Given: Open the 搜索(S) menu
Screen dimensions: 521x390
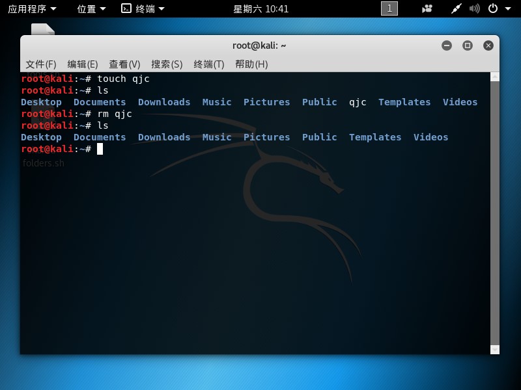Looking at the screenshot, I should pyautogui.click(x=167, y=64).
